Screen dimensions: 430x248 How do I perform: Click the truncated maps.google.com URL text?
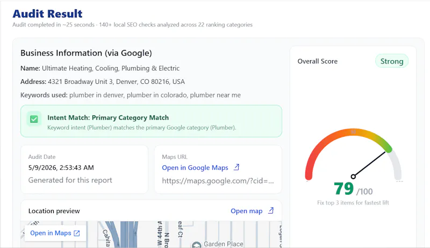(x=218, y=181)
